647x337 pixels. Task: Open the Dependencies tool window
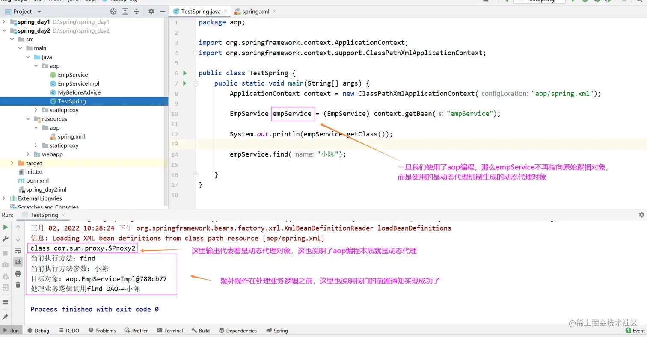click(237, 331)
